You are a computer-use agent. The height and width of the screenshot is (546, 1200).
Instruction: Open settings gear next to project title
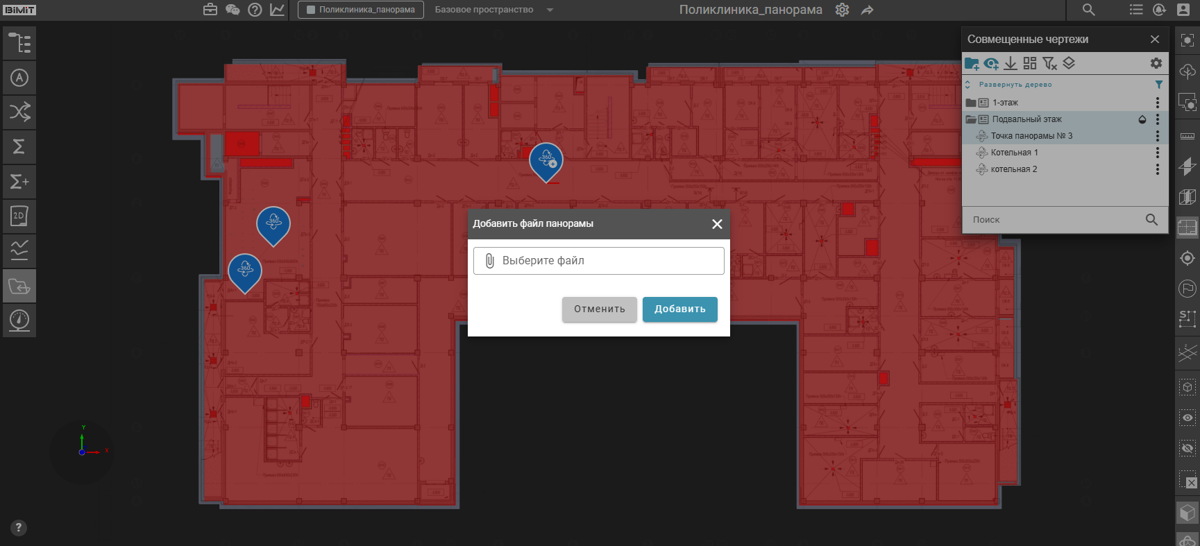point(842,10)
